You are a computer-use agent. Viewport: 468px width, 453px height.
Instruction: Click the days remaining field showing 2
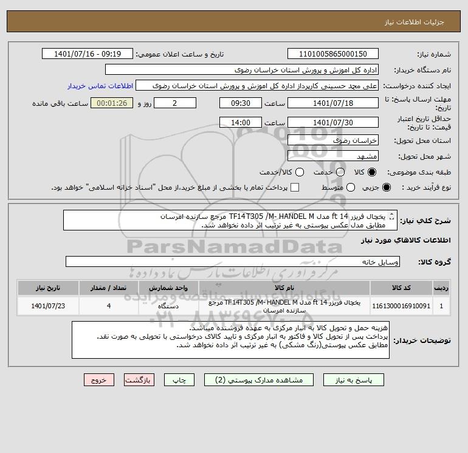[175, 103]
